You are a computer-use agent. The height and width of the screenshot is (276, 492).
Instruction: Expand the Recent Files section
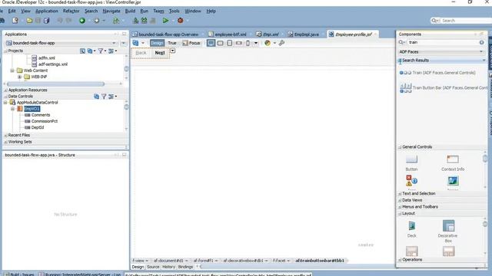pyautogui.click(x=5, y=135)
